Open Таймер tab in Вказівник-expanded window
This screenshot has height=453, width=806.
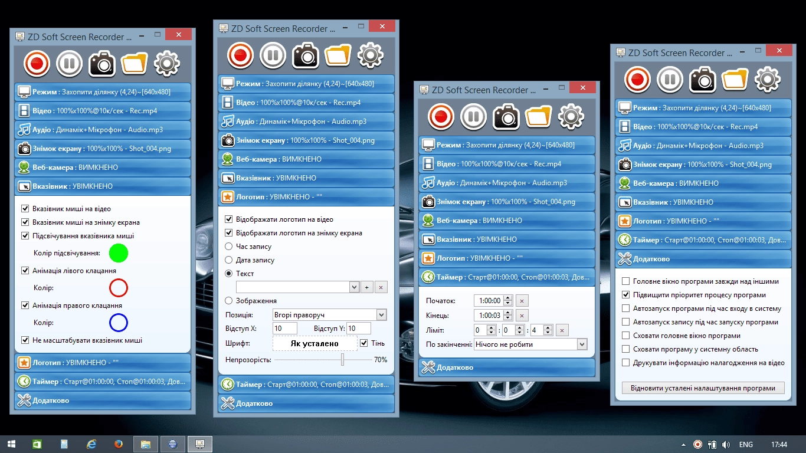click(103, 382)
